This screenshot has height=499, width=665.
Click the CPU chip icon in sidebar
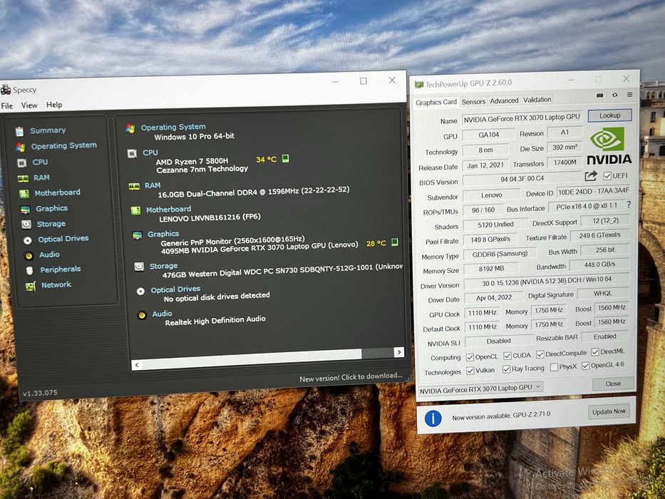point(21,163)
